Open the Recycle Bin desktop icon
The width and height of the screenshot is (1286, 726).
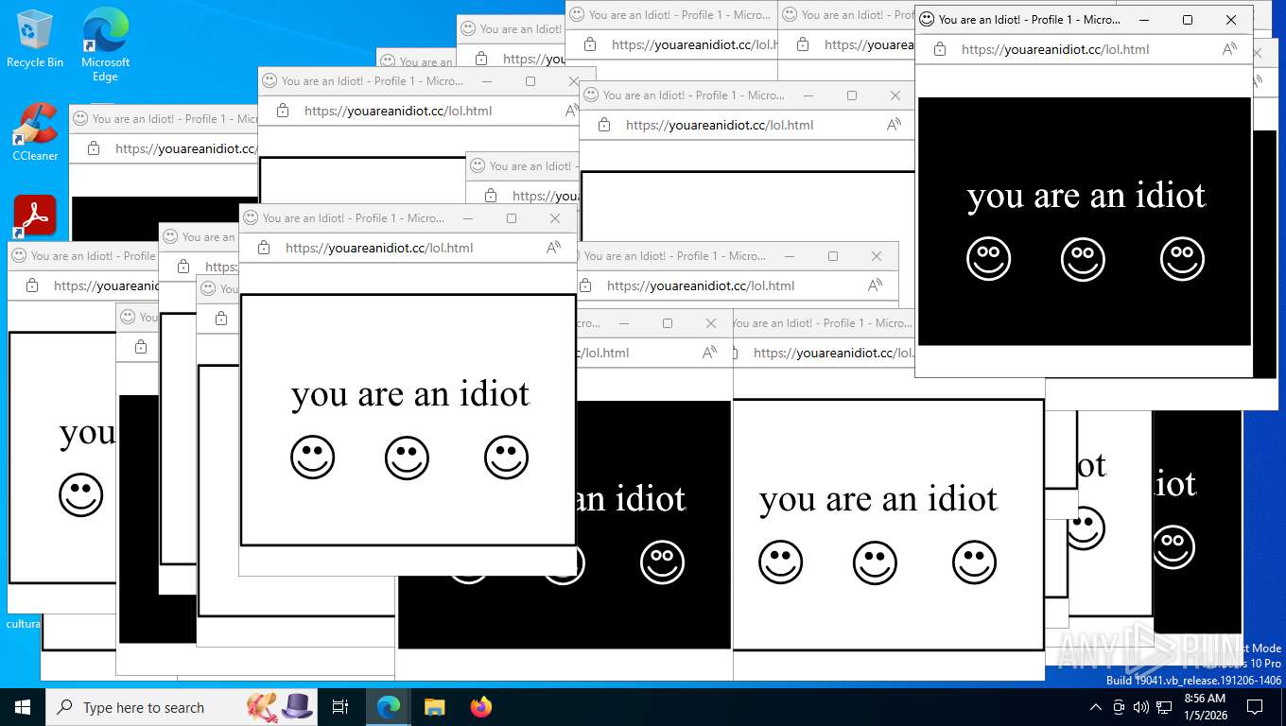click(x=34, y=40)
